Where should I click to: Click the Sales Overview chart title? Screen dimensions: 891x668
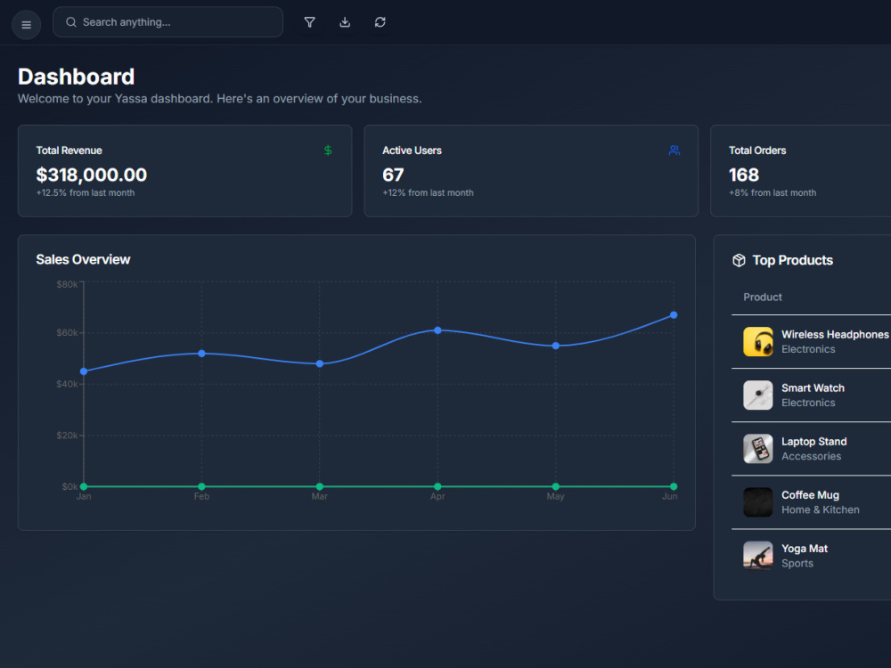point(83,259)
